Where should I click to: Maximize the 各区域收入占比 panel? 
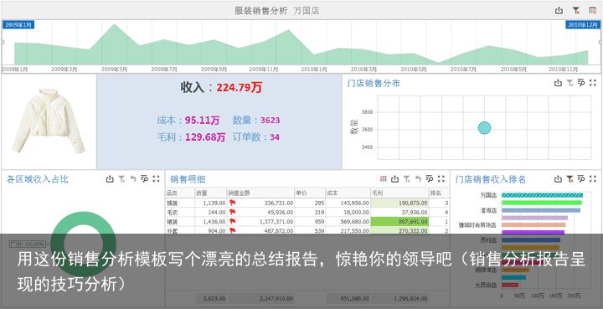point(156,178)
